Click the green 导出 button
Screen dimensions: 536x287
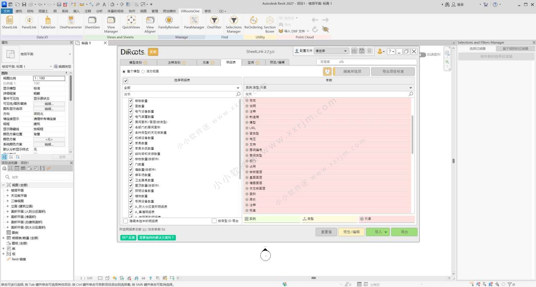404,232
